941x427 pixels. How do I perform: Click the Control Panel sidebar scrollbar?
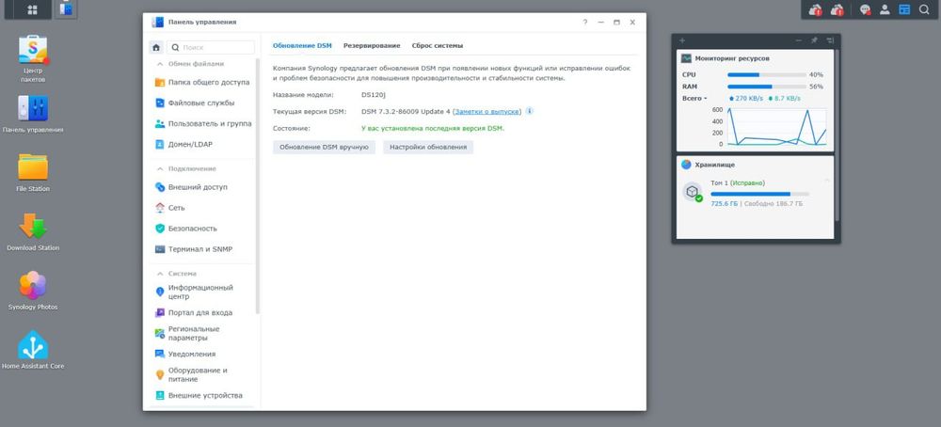(x=258, y=186)
